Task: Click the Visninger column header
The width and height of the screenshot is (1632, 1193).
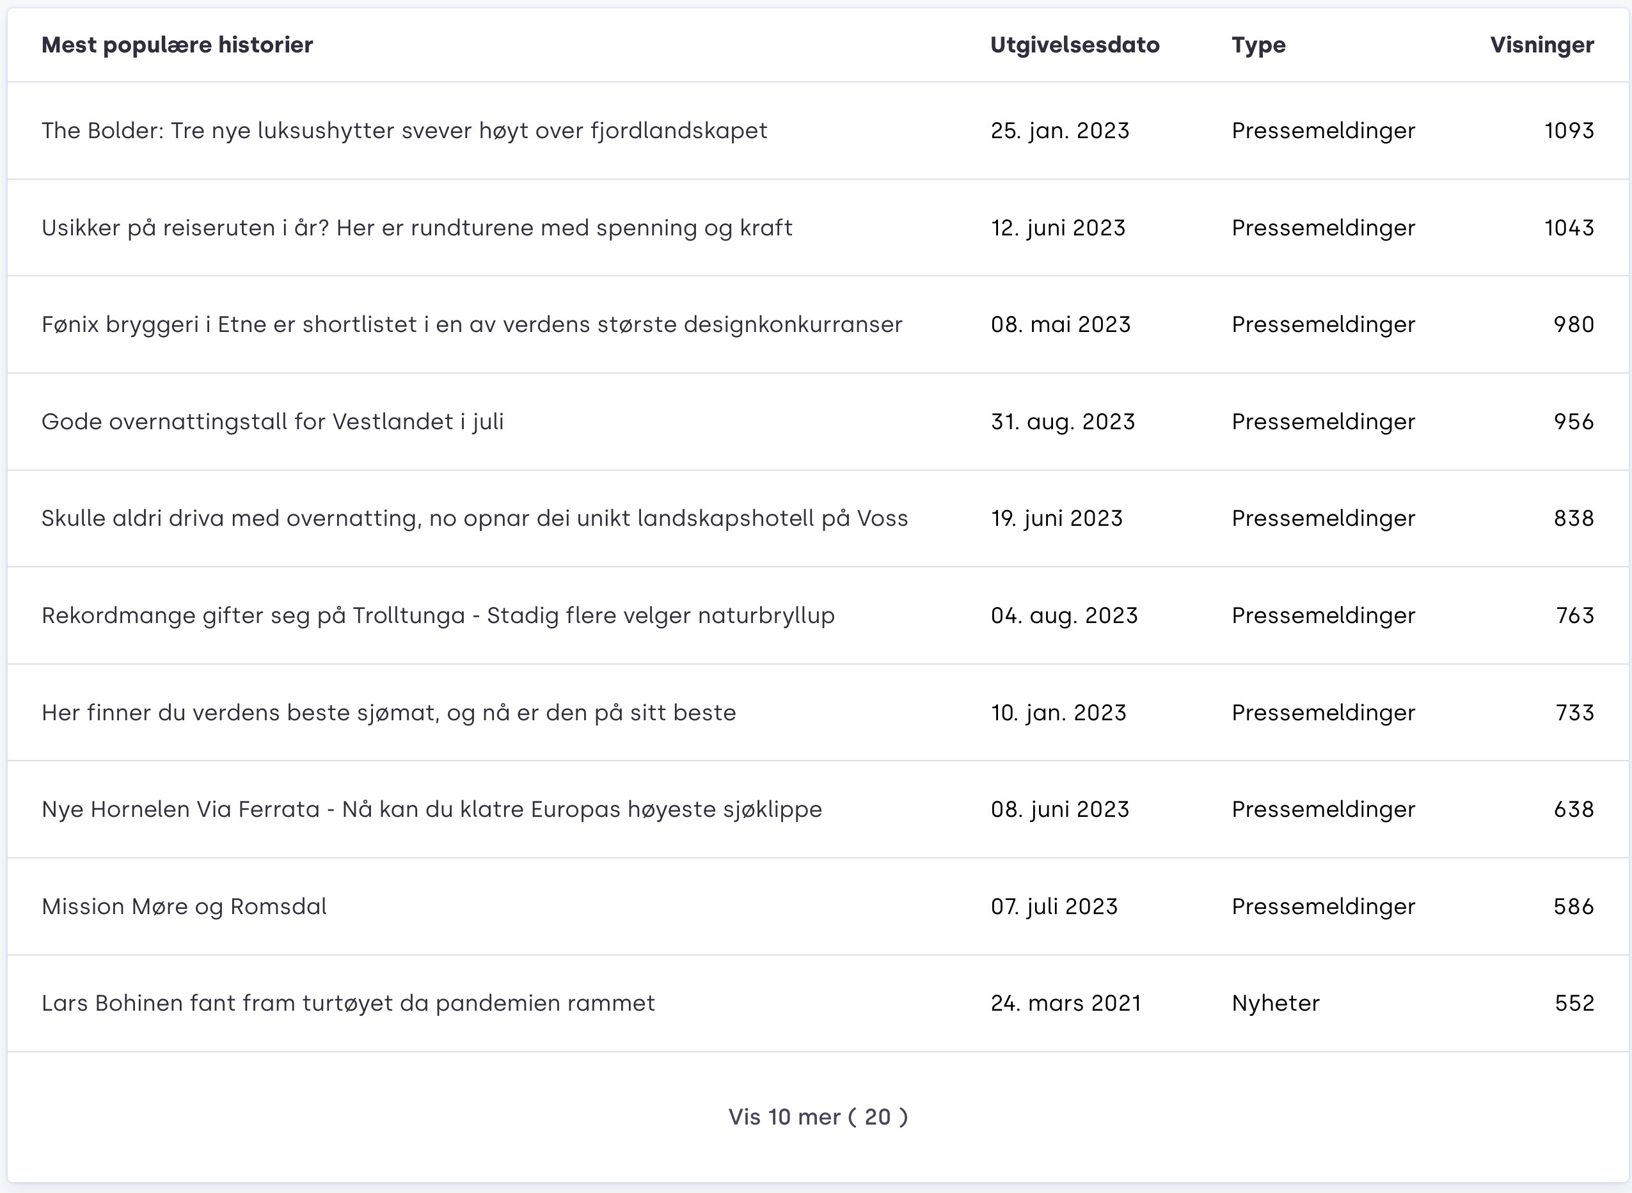Action: click(x=1542, y=45)
